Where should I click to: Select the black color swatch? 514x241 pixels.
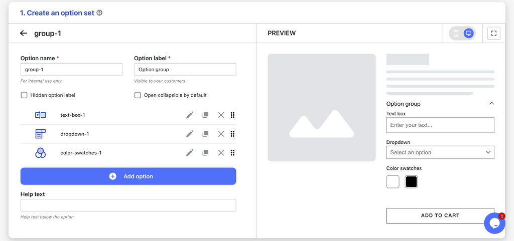point(412,182)
